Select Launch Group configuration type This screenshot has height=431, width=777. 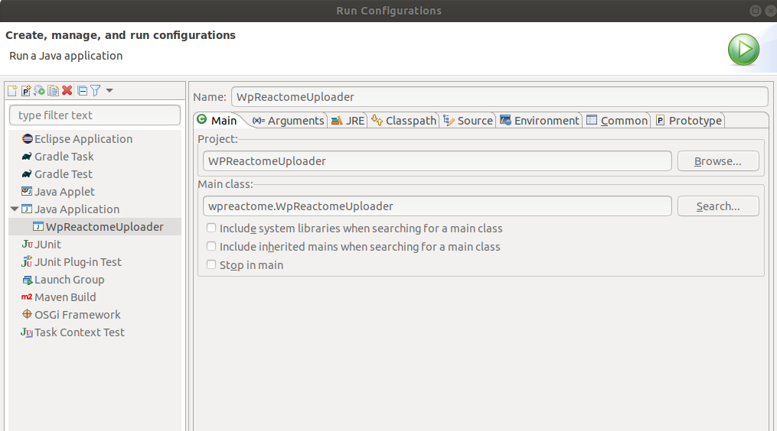[70, 280]
